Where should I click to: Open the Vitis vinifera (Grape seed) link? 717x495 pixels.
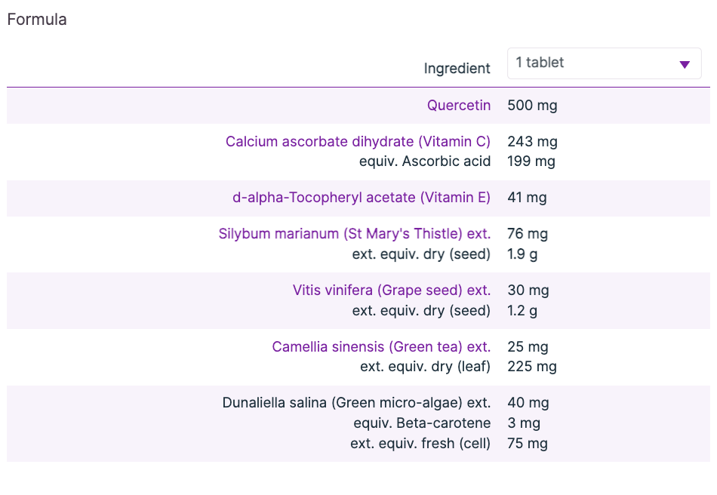point(392,291)
